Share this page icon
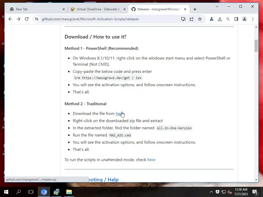The height and width of the screenshot is (197, 263). 192,19
